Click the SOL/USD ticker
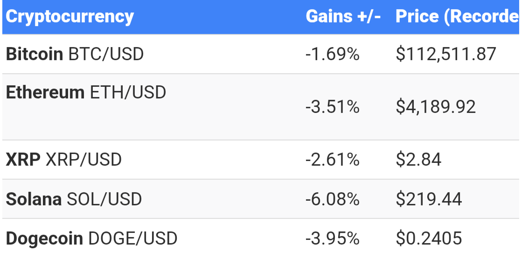 coord(104,199)
